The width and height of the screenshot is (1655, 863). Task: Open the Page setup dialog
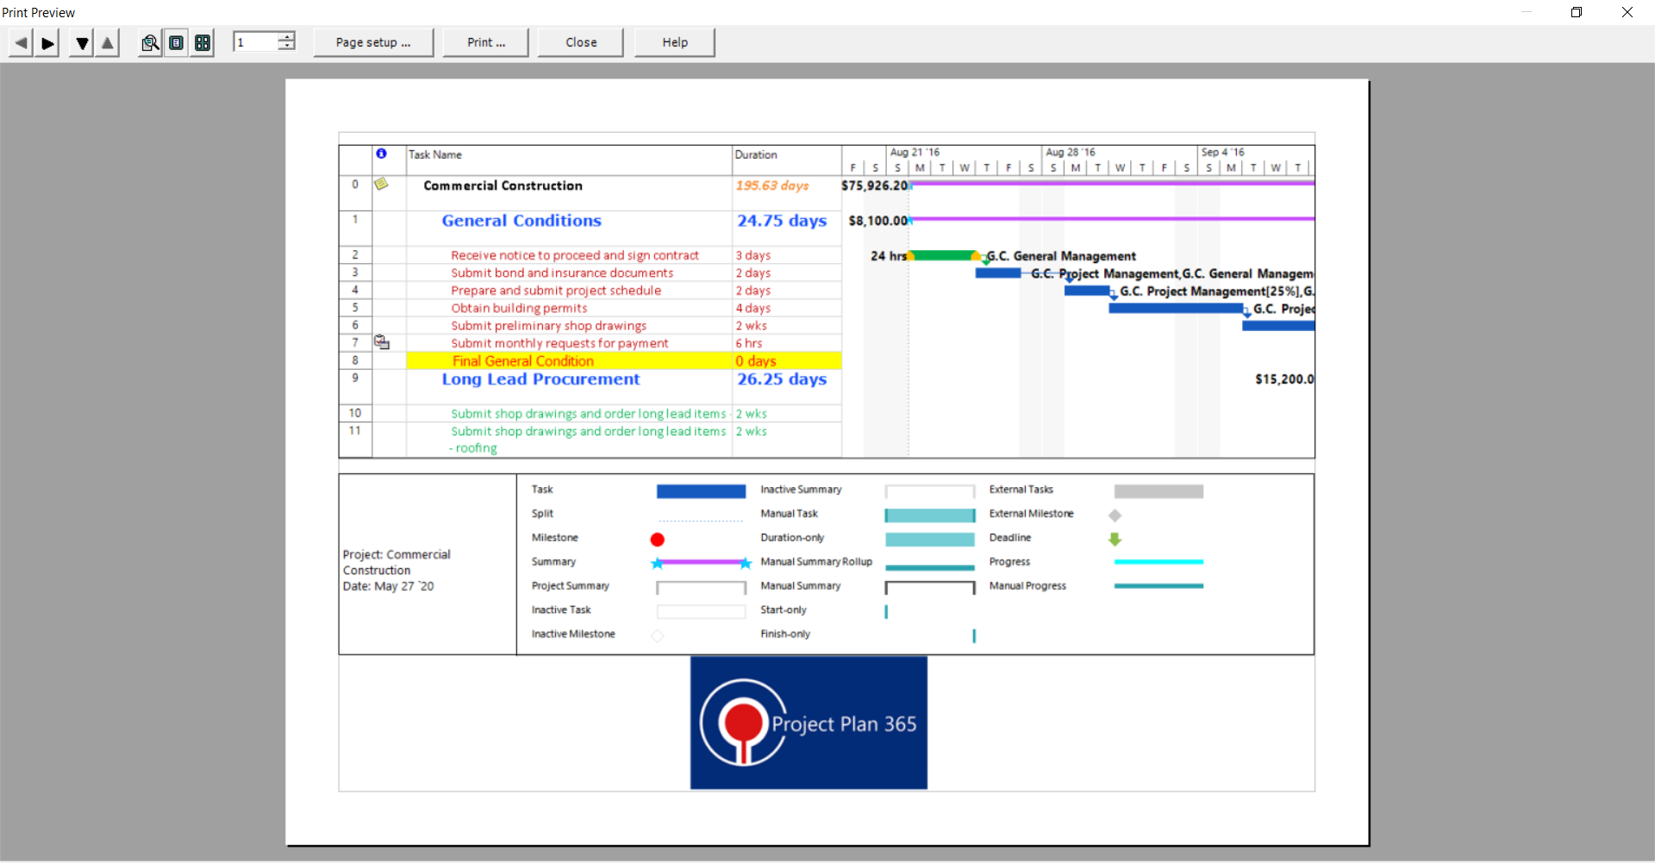(x=373, y=42)
